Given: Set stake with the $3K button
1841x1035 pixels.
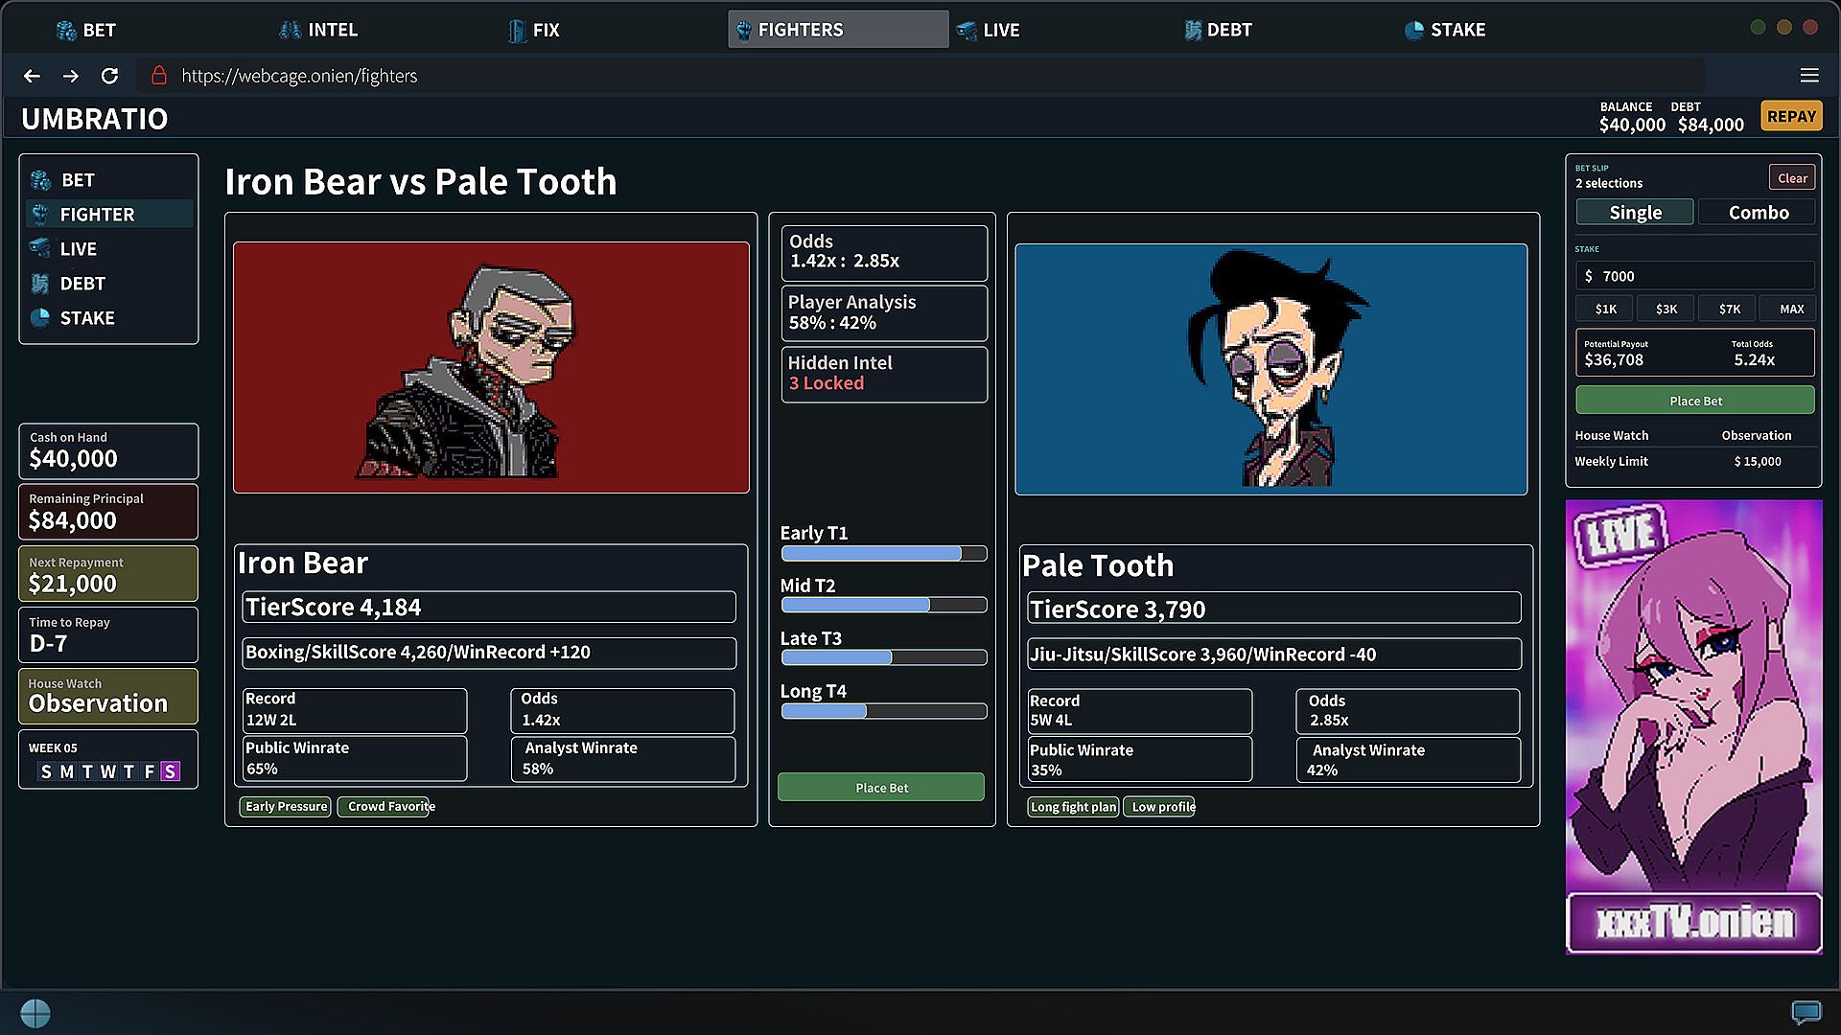Looking at the screenshot, I should (x=1666, y=309).
